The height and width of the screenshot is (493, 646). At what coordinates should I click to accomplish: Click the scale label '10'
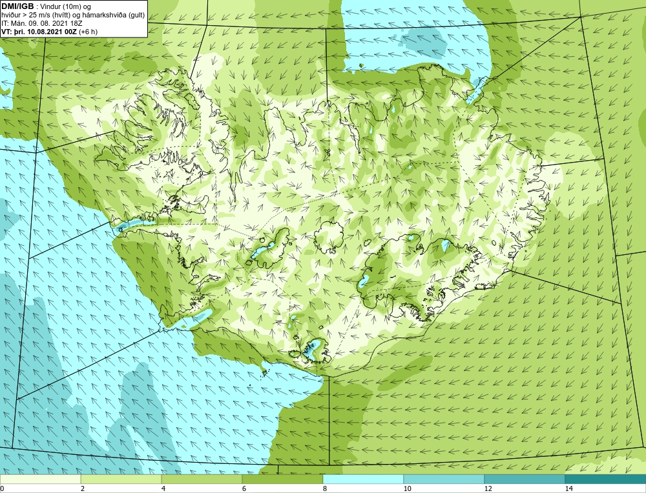[408, 489]
